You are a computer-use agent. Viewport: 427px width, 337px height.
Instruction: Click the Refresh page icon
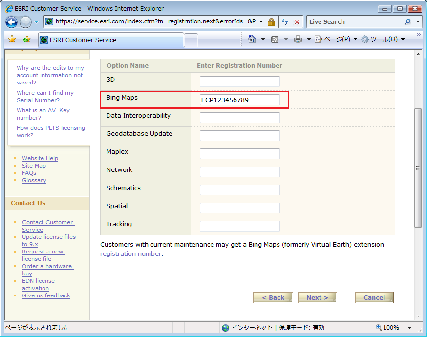pos(284,22)
